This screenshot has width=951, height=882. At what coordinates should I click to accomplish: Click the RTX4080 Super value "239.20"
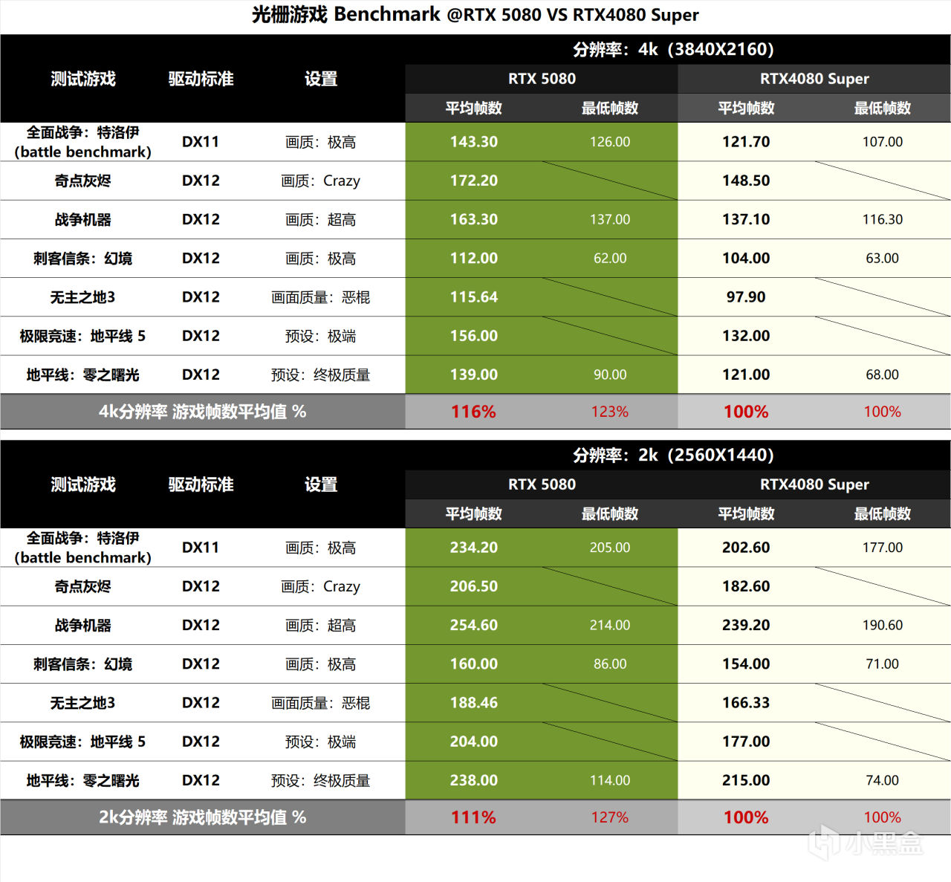(x=746, y=625)
